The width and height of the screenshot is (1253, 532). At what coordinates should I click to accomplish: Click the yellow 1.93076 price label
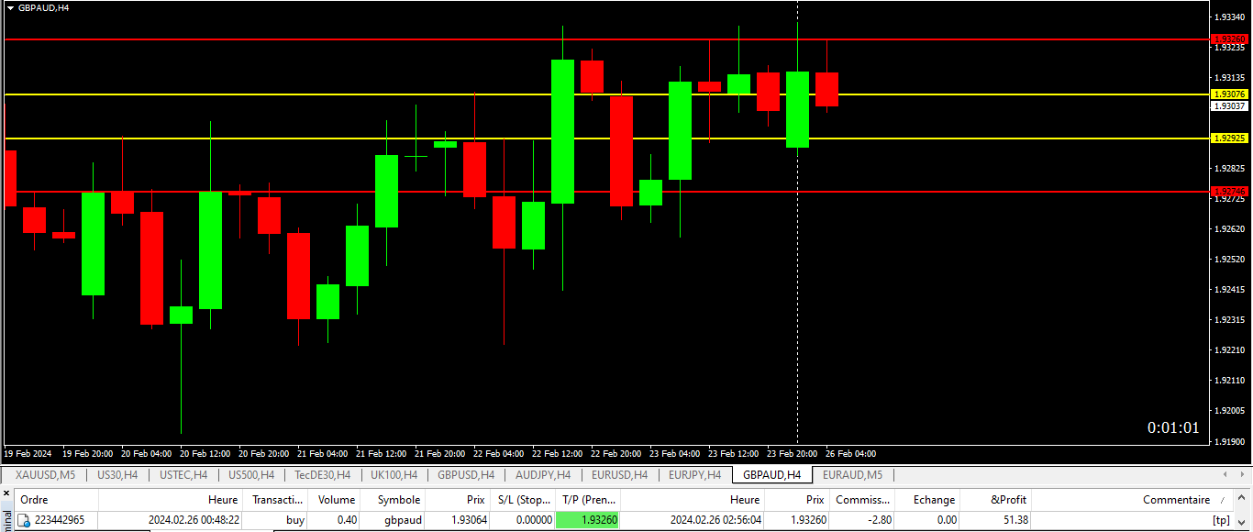point(1229,94)
